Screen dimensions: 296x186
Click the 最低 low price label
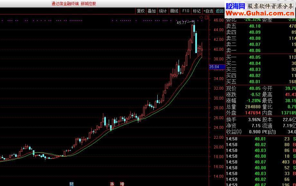267,101
